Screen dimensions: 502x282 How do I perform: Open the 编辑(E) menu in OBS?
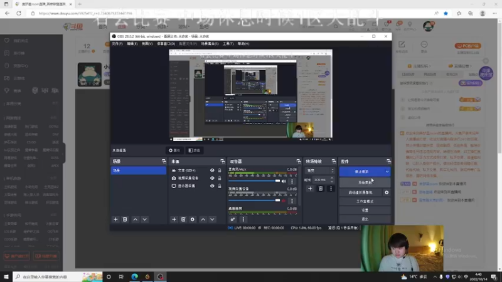(132, 44)
